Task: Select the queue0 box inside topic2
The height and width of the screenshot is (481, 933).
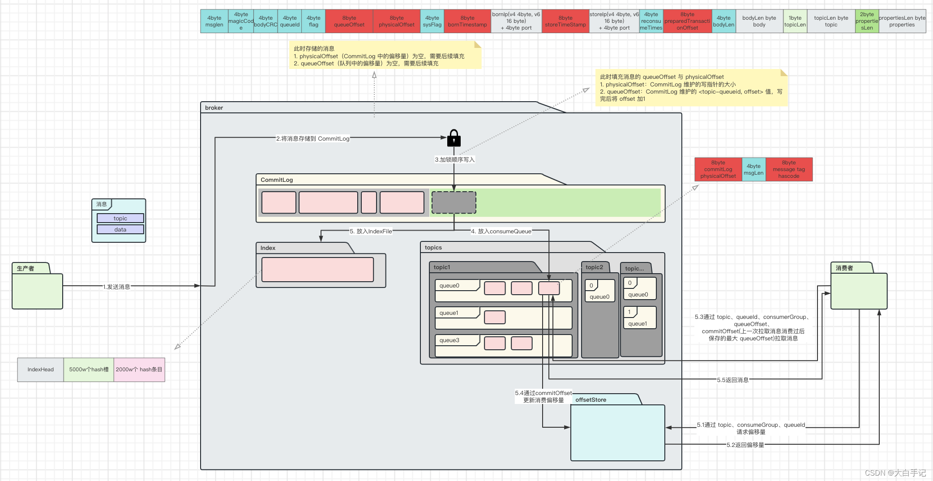Action: [x=600, y=291]
